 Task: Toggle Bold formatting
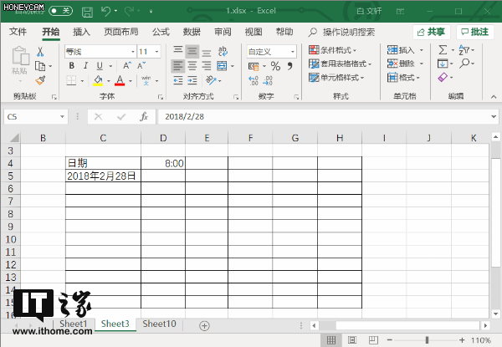pos(72,65)
